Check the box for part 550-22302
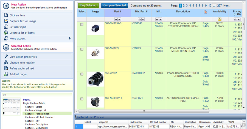247x129 pixels. click(82, 74)
